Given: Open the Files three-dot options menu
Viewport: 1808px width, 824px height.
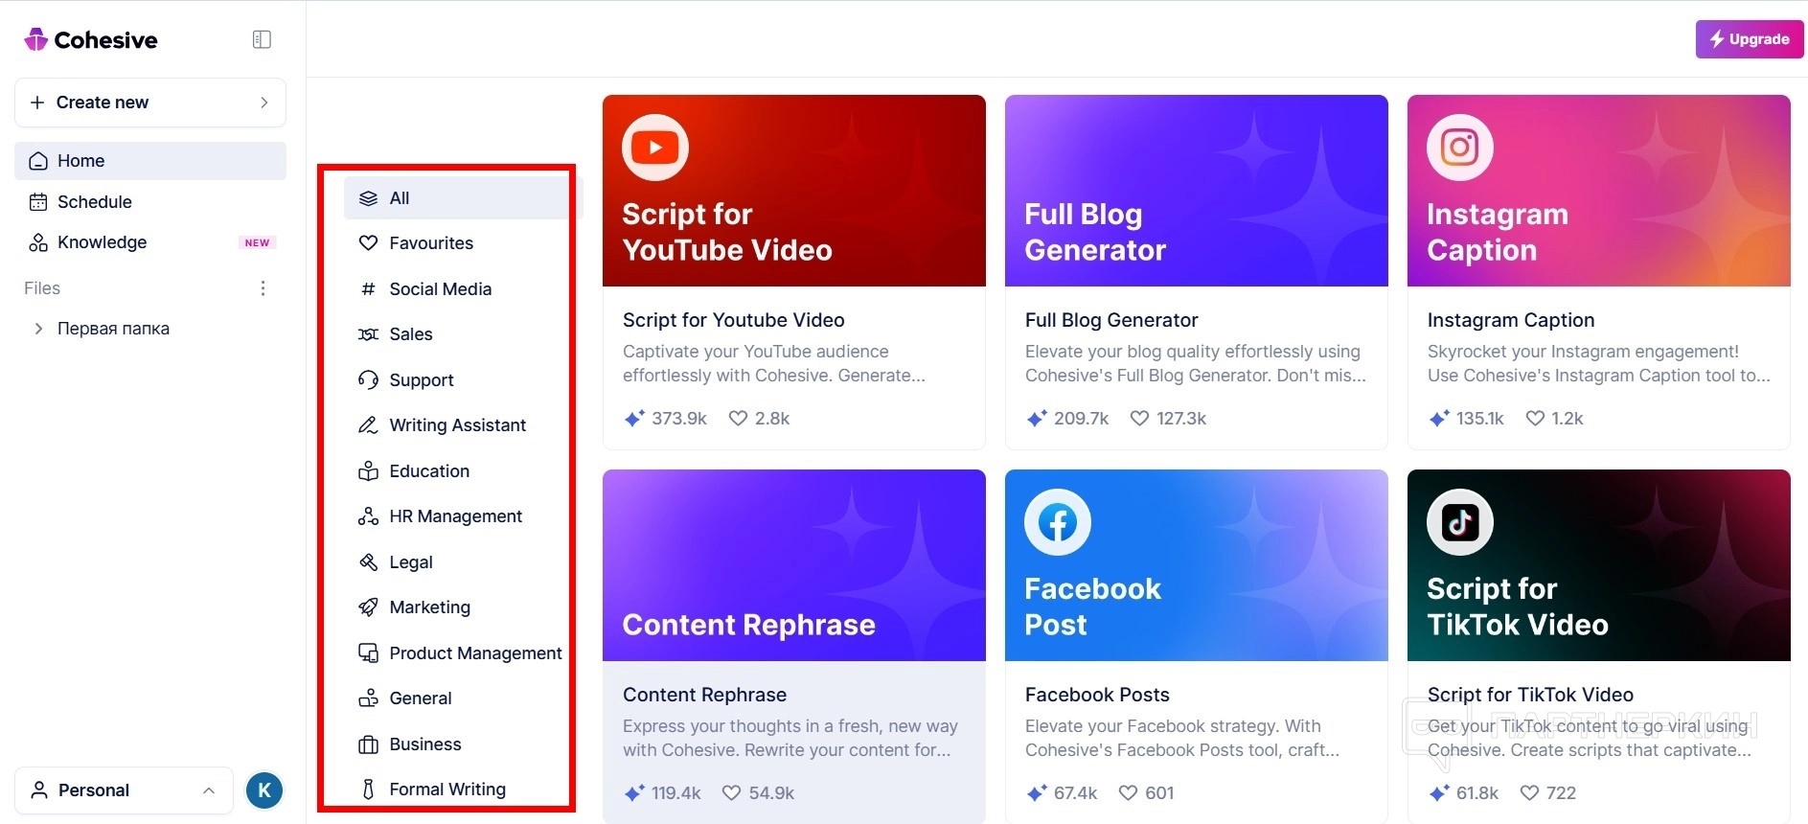Looking at the screenshot, I should click(263, 288).
